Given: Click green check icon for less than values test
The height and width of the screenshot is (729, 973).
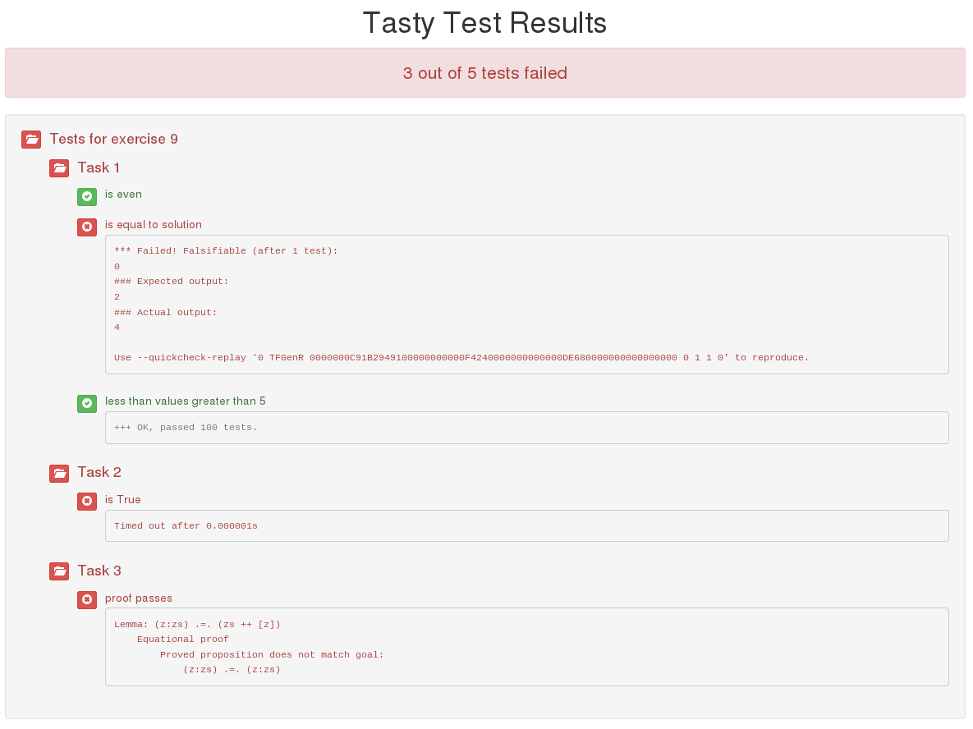Looking at the screenshot, I should [x=87, y=404].
